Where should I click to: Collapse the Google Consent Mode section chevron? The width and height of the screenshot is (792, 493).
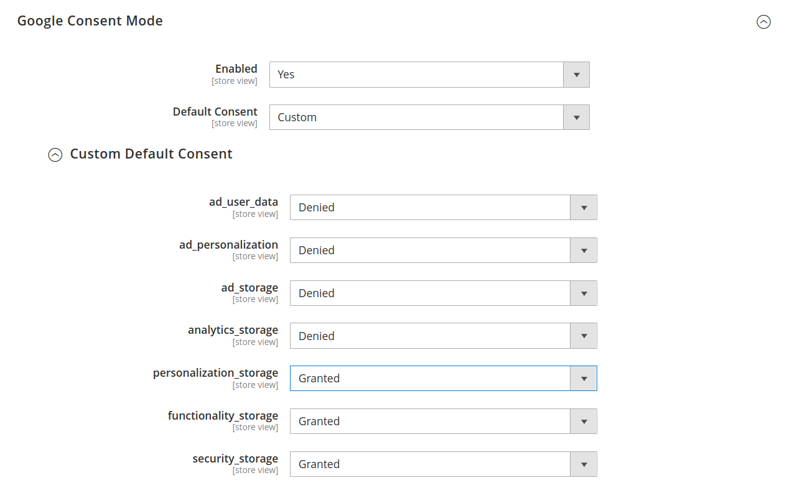[764, 22]
